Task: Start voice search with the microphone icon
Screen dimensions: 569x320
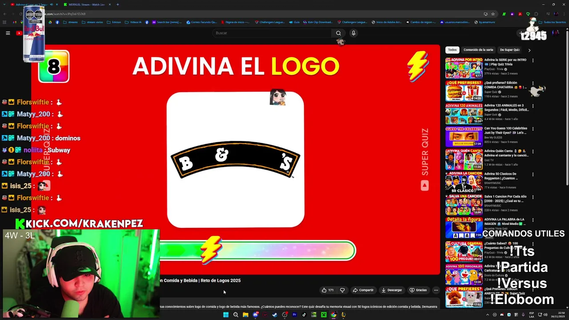Action: pos(353,33)
